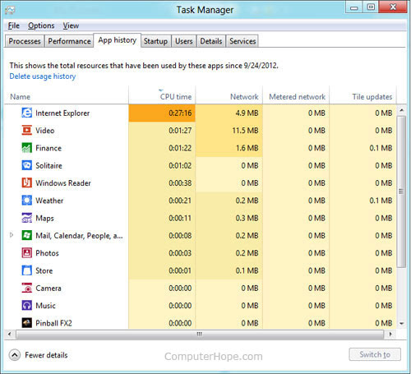Click the Store app icon
Screen dimensions: 411x374
click(x=27, y=270)
